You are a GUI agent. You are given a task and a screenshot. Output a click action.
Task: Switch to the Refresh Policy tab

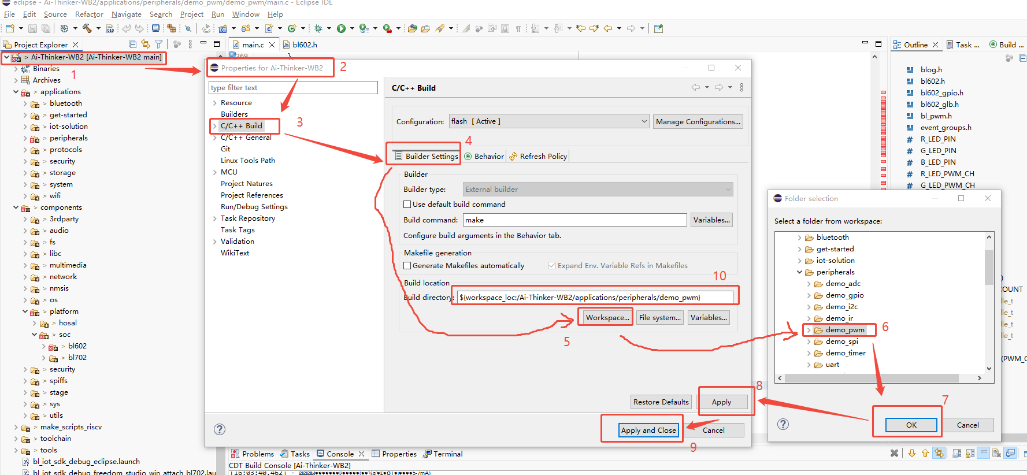point(538,156)
